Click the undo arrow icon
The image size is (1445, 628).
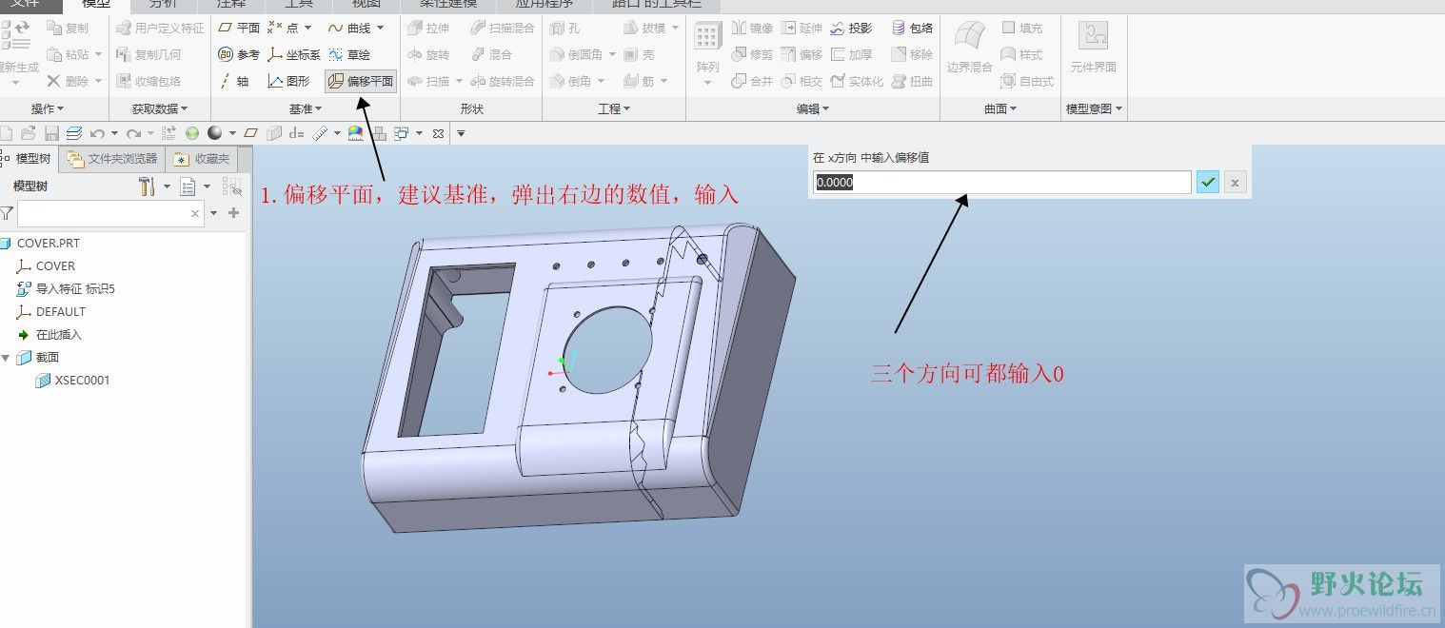pos(96,133)
